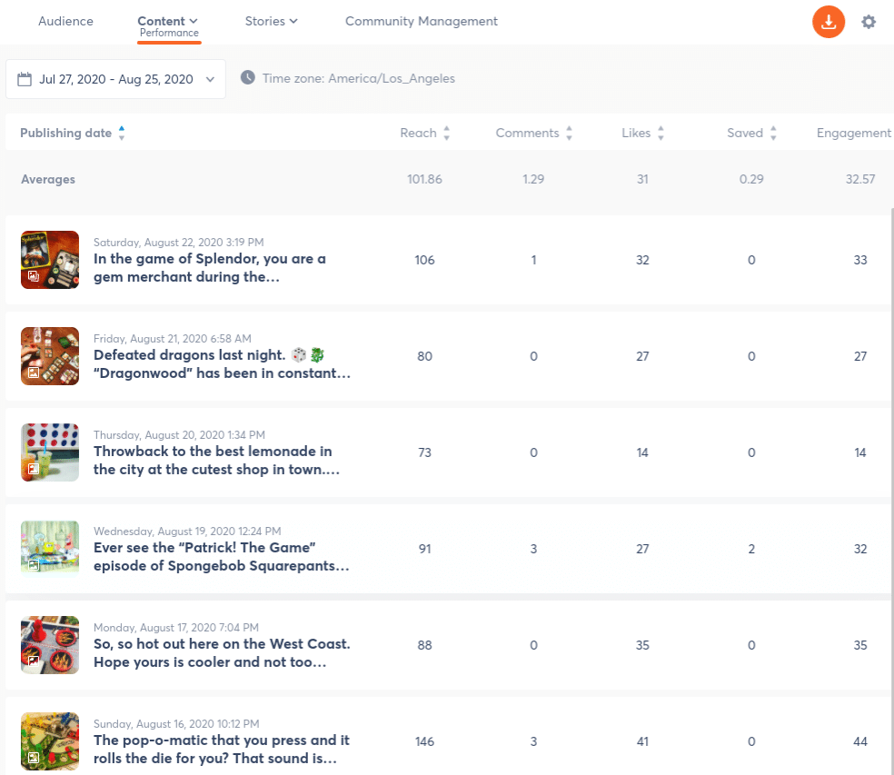Click the lemonade post thumbnail
The width and height of the screenshot is (894, 775).
pyautogui.click(x=50, y=452)
